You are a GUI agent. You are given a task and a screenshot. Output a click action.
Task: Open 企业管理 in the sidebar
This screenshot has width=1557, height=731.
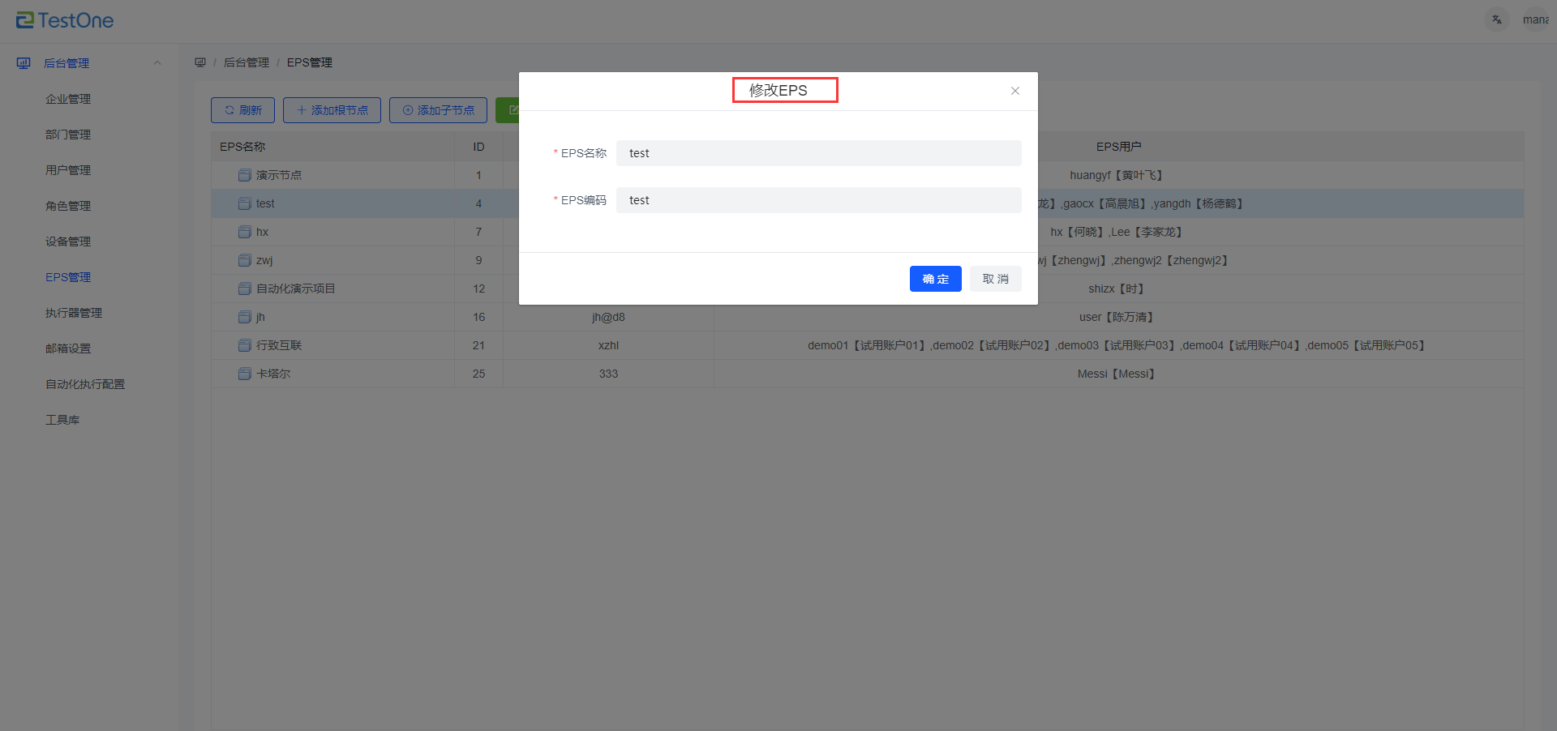68,99
